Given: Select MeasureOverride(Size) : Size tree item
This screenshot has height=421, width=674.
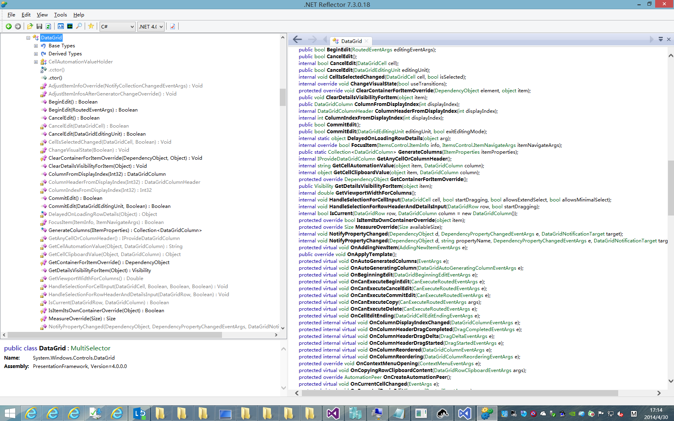Looking at the screenshot, I should (x=82, y=319).
